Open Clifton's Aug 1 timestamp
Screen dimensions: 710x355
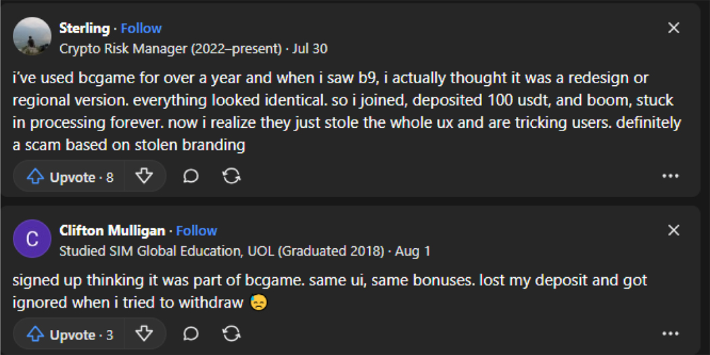tap(412, 251)
